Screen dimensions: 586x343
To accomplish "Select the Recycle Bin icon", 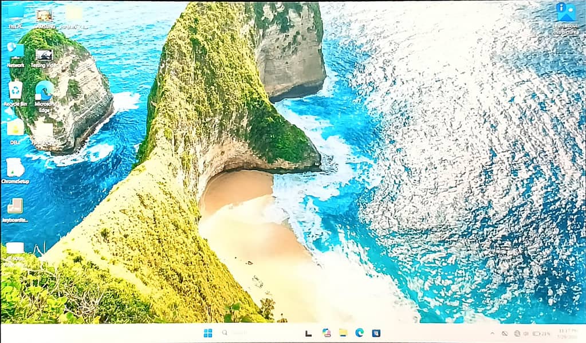I will tap(15, 94).
